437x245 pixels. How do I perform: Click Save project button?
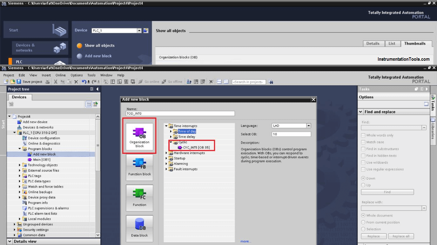[x=29, y=82]
